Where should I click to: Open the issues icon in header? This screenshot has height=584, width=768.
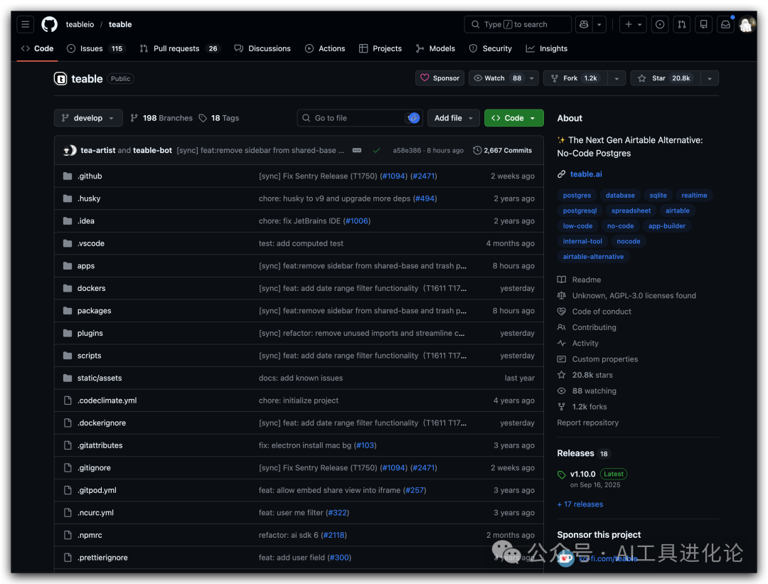point(660,24)
